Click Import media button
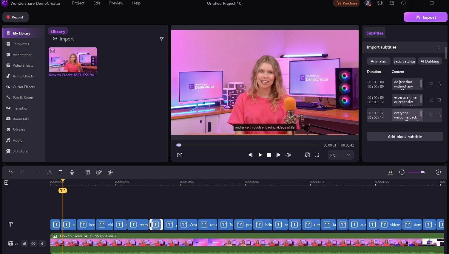This screenshot has height=254, width=449. tap(63, 39)
